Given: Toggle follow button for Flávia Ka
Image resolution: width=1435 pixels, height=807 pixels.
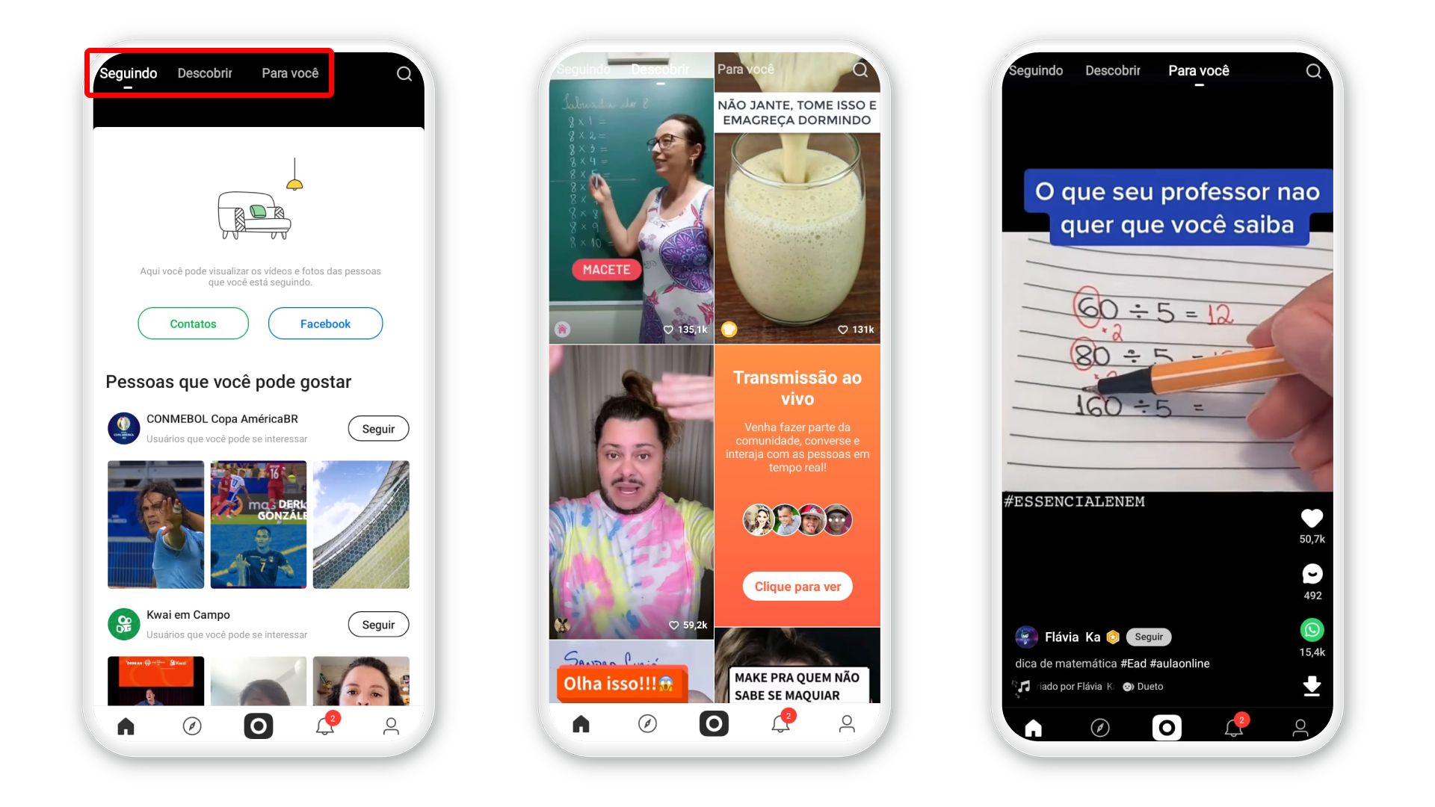Looking at the screenshot, I should (x=1147, y=637).
